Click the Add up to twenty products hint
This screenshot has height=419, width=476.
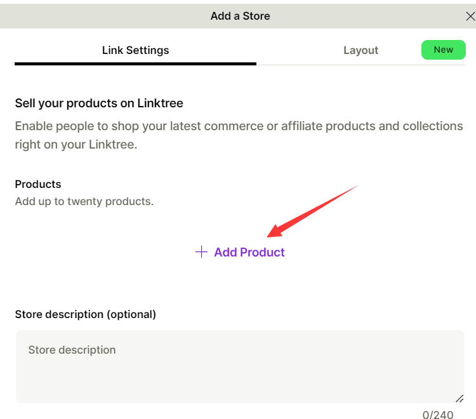pos(84,202)
